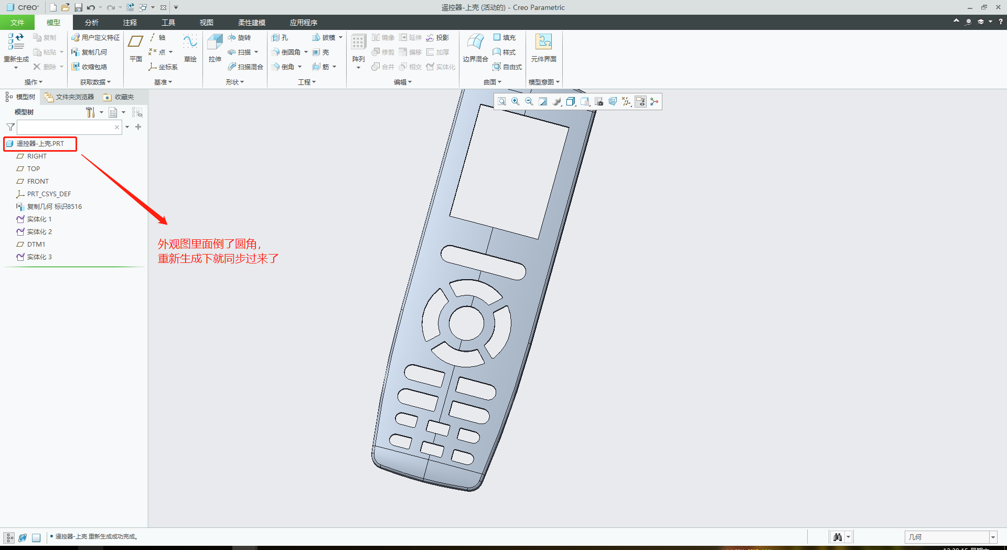This screenshot has height=550, width=1007.
Task: Click the Project (投影) tool
Action: tap(438, 38)
